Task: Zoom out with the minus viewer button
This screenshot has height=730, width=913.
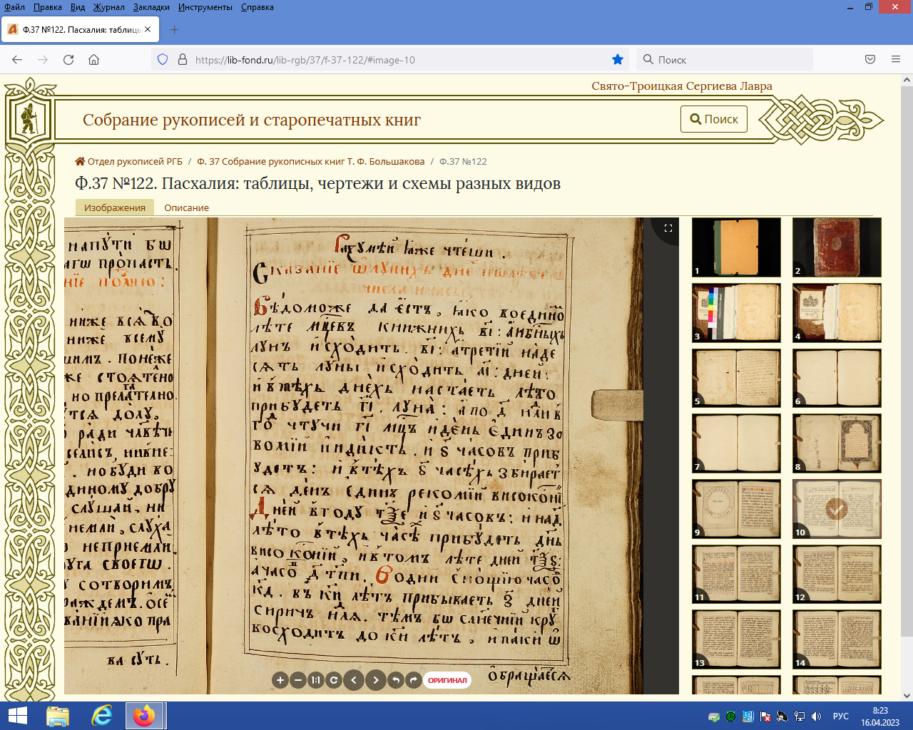Action: click(x=298, y=680)
